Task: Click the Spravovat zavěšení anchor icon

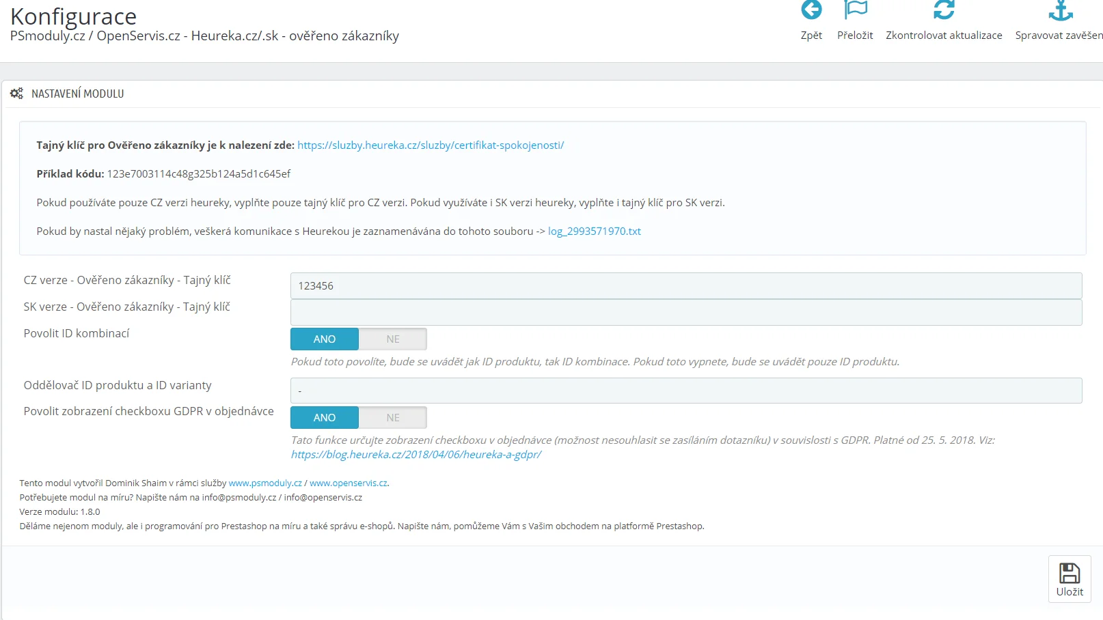Action: 1061,10
